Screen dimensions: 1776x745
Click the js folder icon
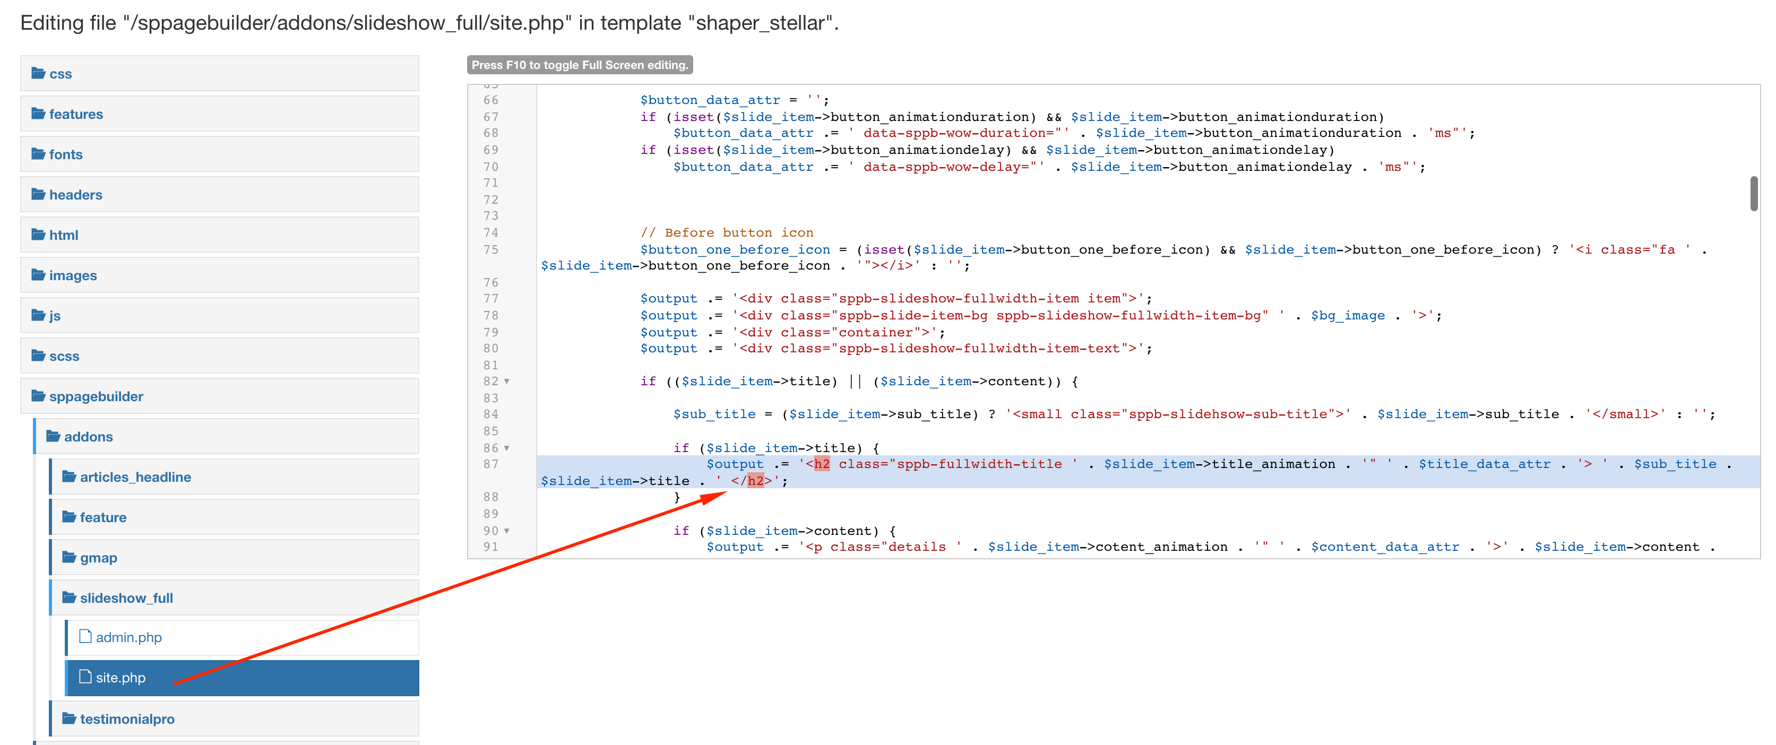coord(38,315)
